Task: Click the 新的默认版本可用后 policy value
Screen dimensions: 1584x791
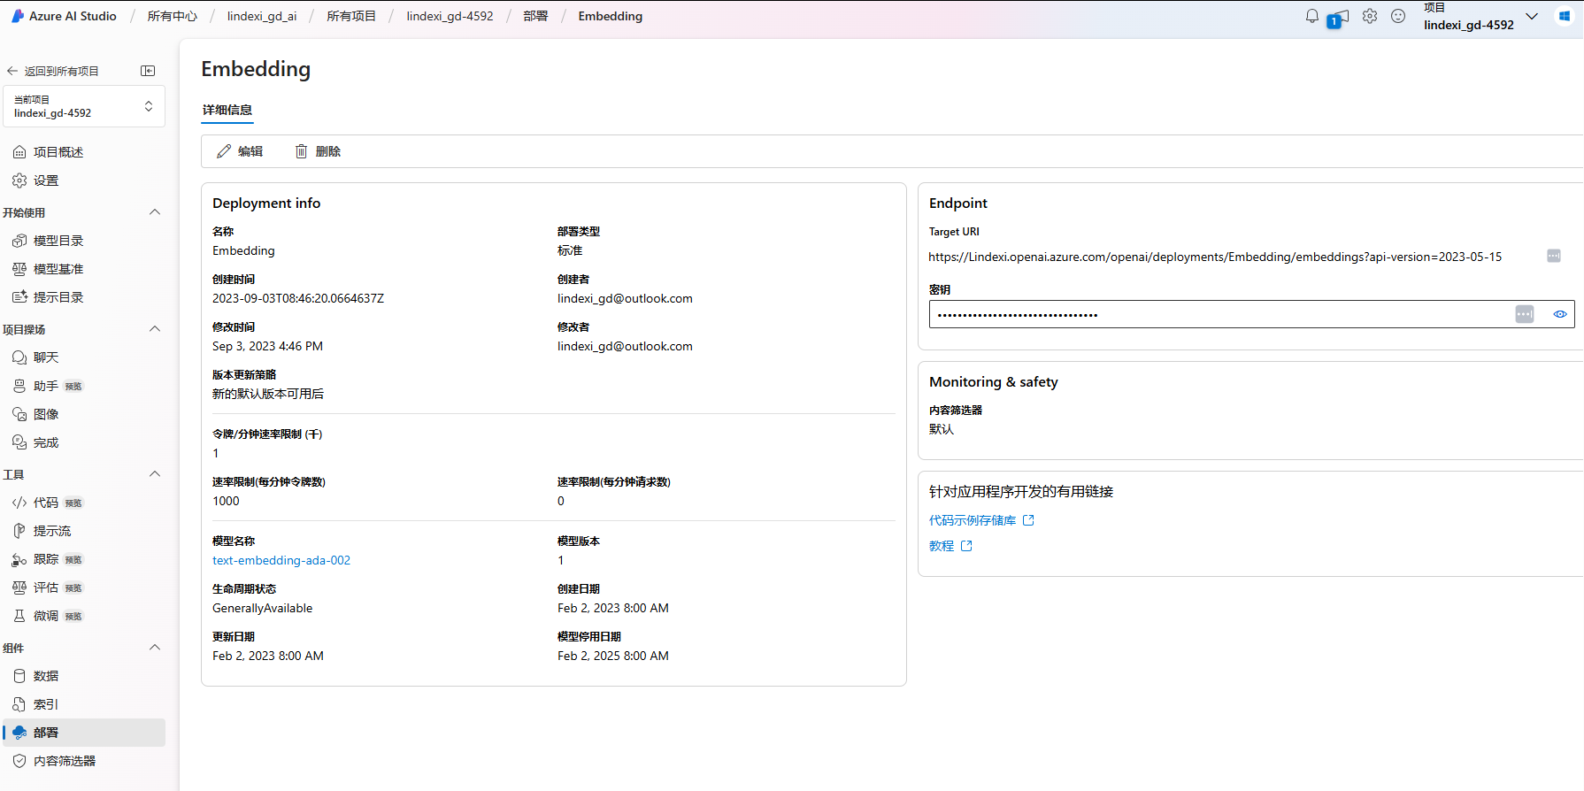Action: coord(268,394)
